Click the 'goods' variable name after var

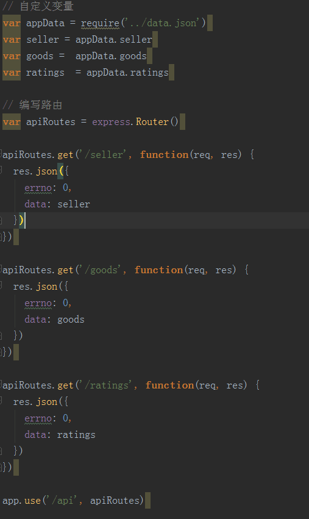coord(40,56)
